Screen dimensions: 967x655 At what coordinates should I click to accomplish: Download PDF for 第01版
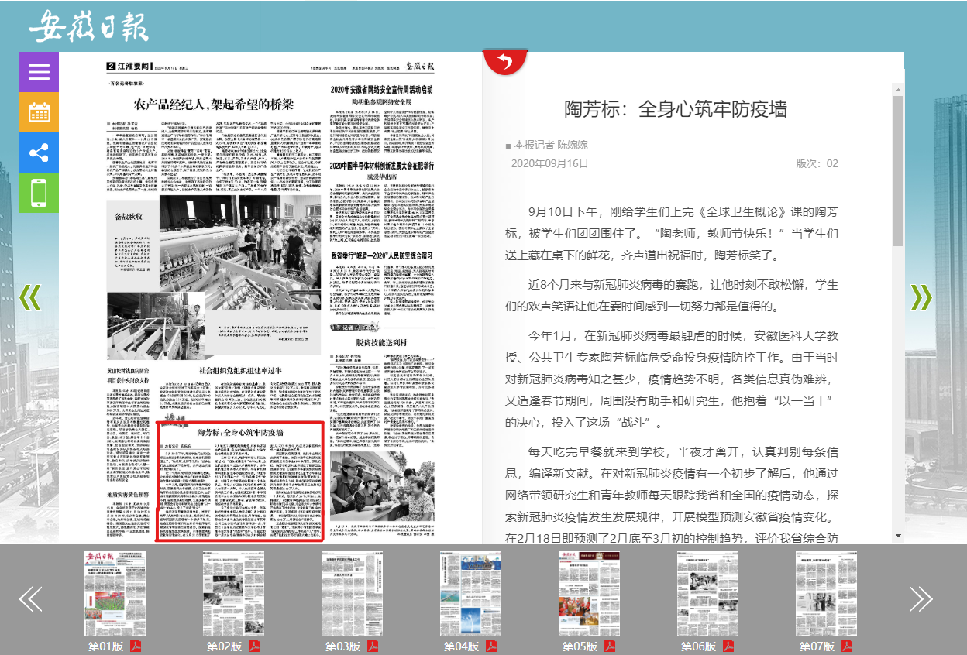tap(136, 646)
